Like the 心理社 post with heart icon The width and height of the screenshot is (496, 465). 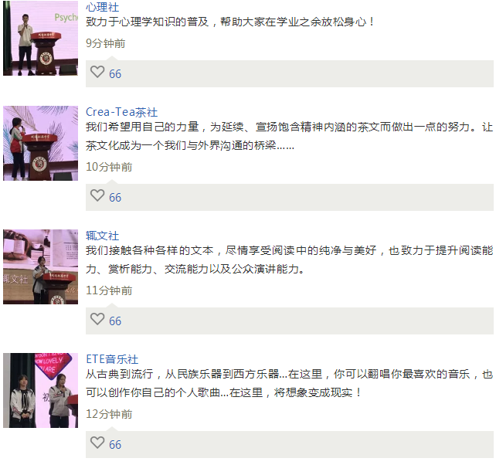pos(97,72)
